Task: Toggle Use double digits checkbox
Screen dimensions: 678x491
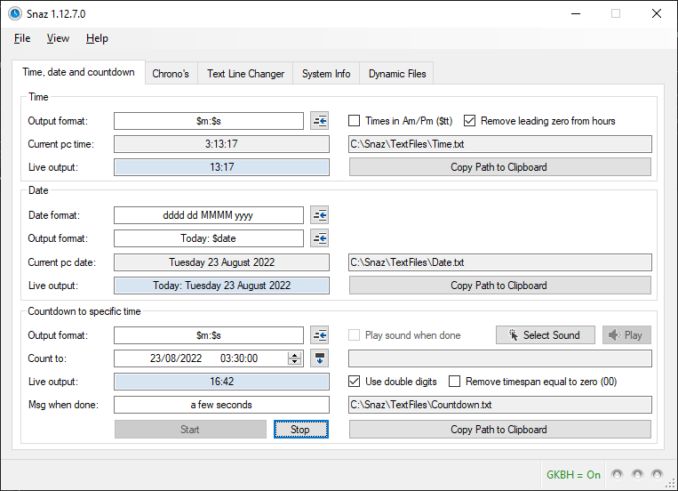Action: (x=355, y=382)
